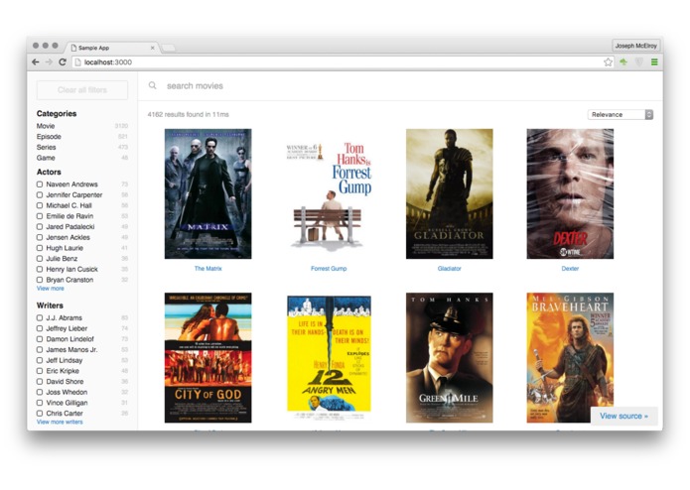Tick the Henry Ian Cusick checkbox
Screen dimensions: 690x490
pyautogui.click(x=40, y=269)
